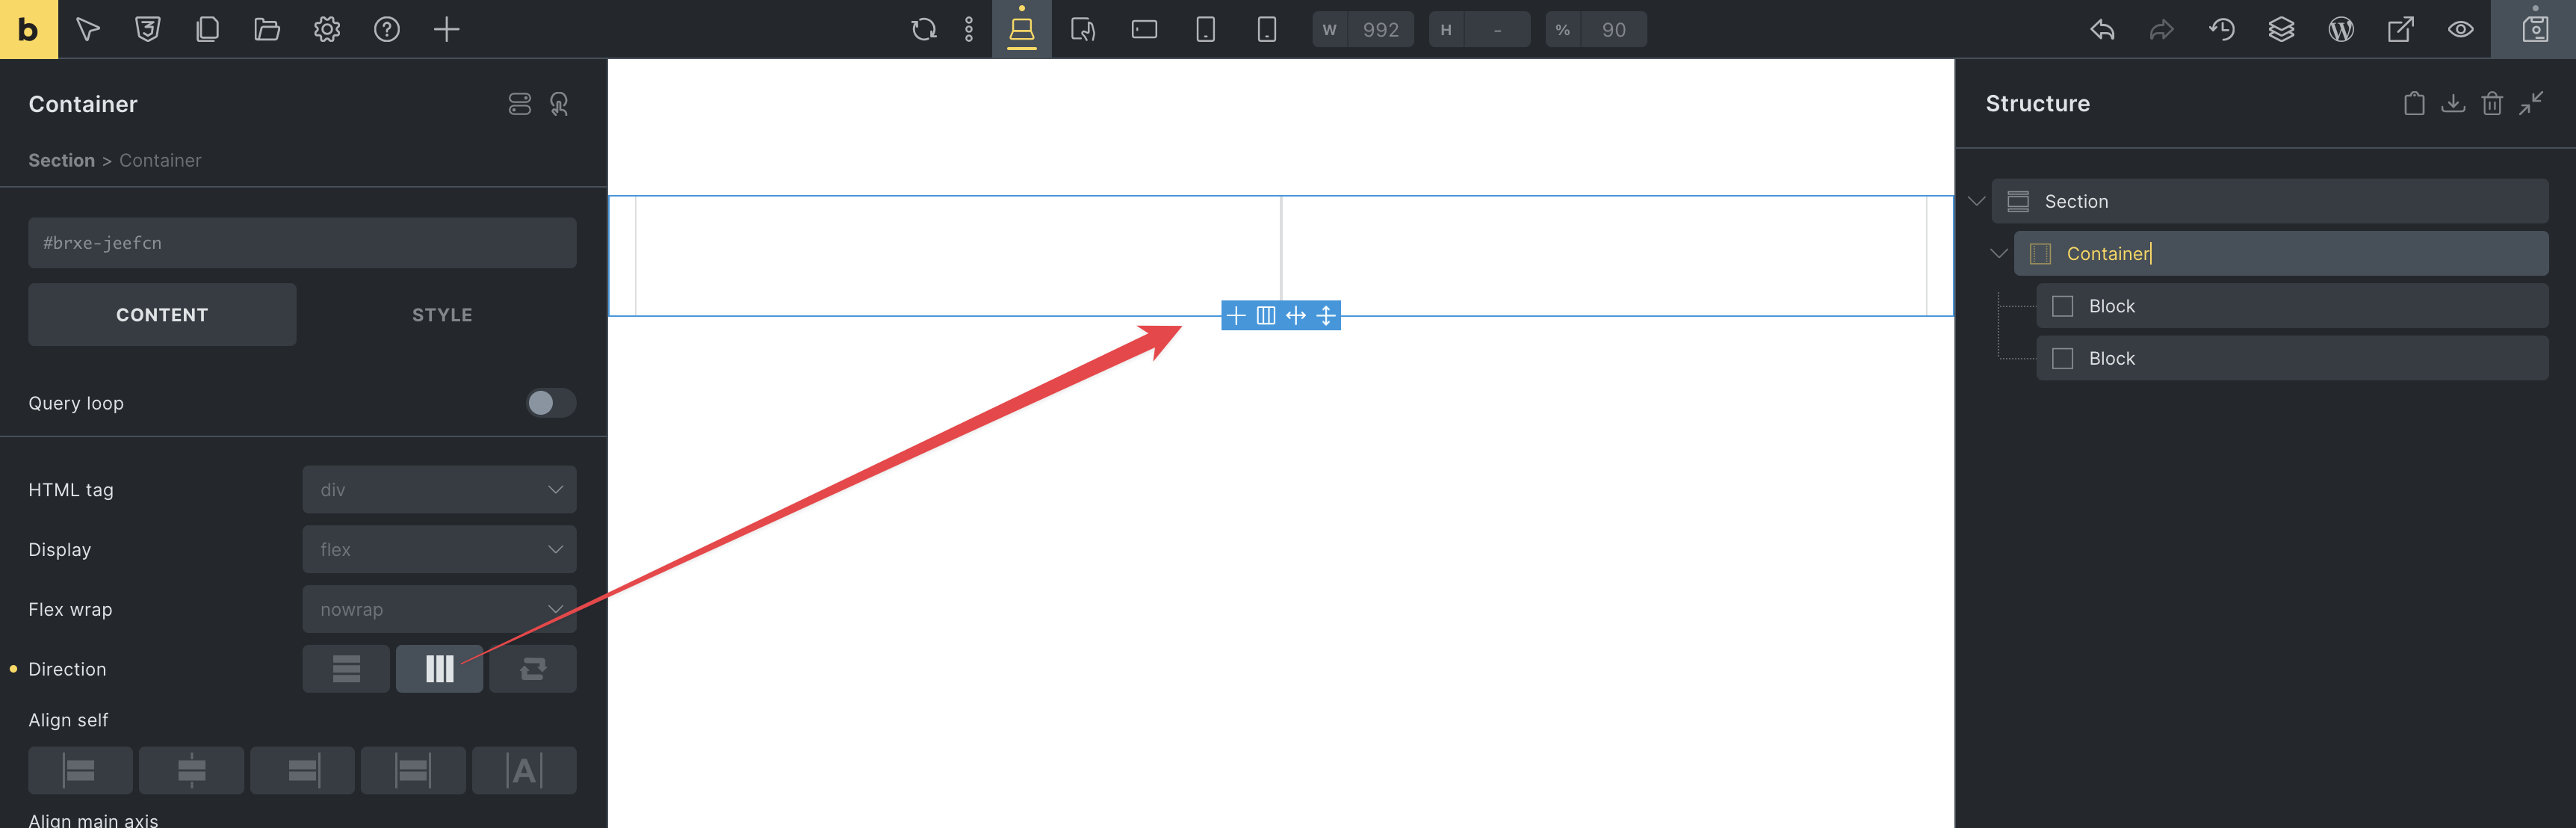Screen dimensions: 2576x828
Task: Open the revision history icon
Action: tap(2222, 29)
